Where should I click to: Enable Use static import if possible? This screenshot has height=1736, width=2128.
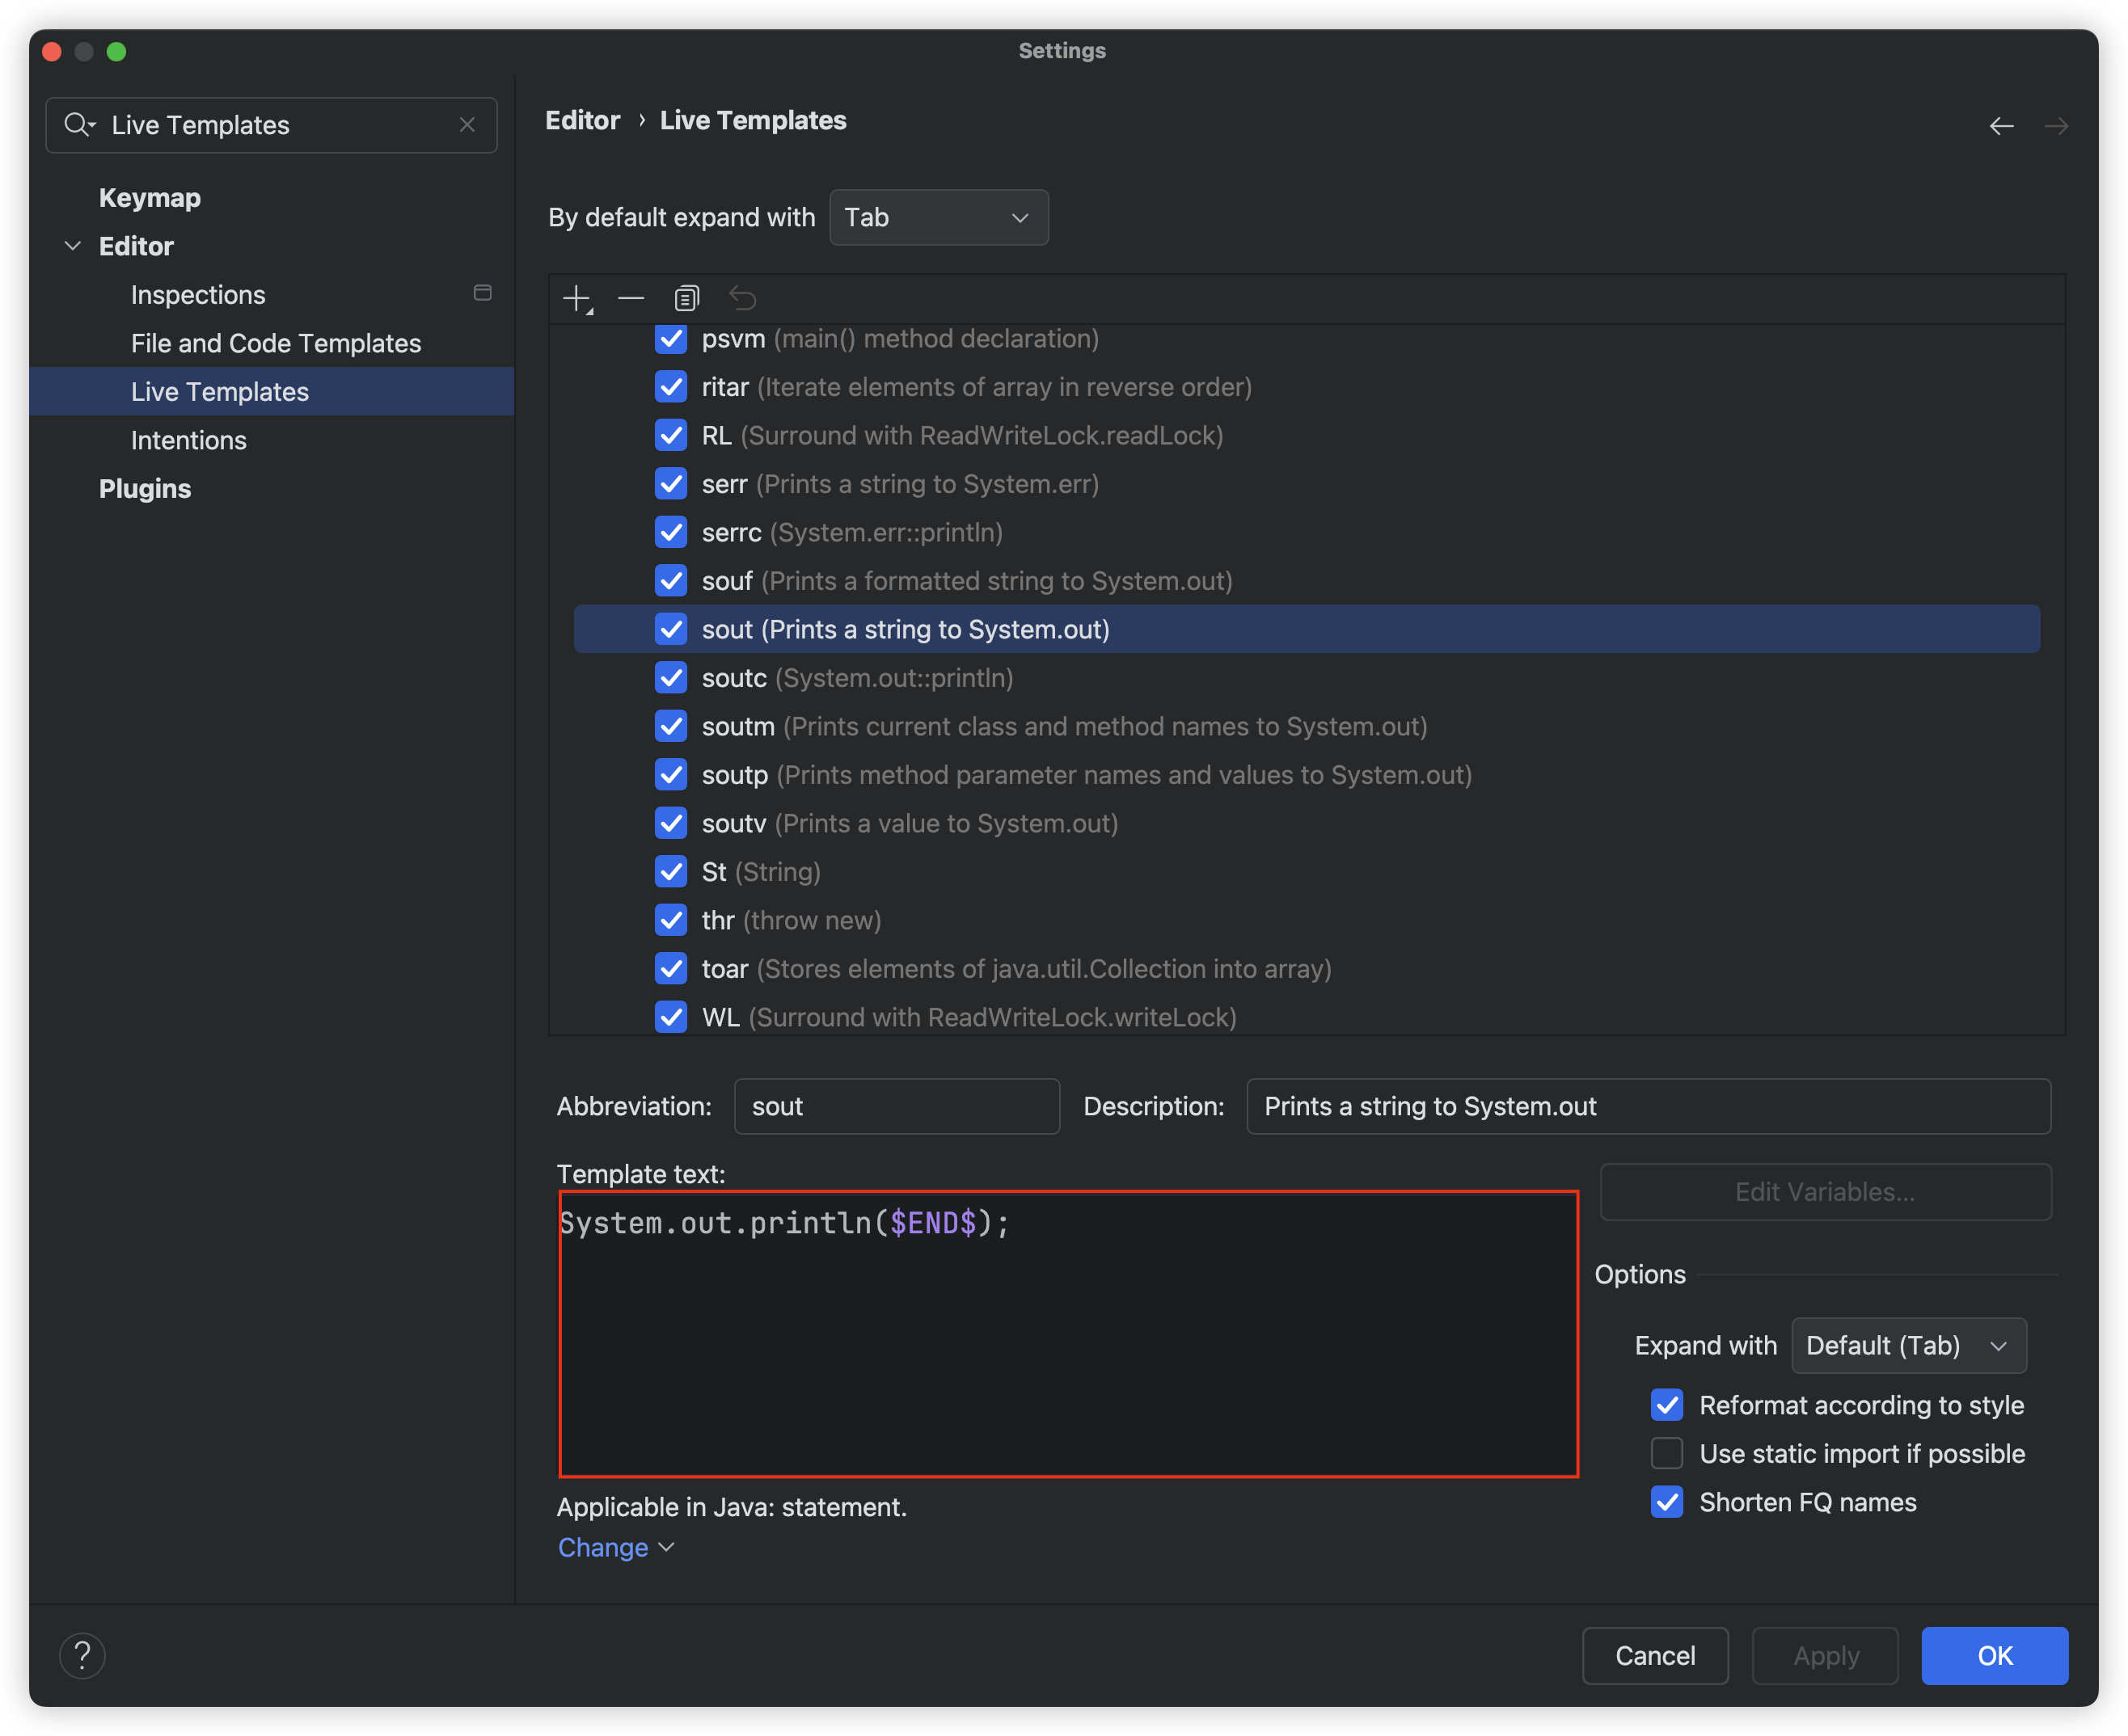click(x=1667, y=1453)
